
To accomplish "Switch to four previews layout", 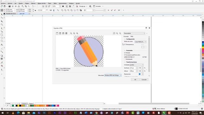I will 66,33.
